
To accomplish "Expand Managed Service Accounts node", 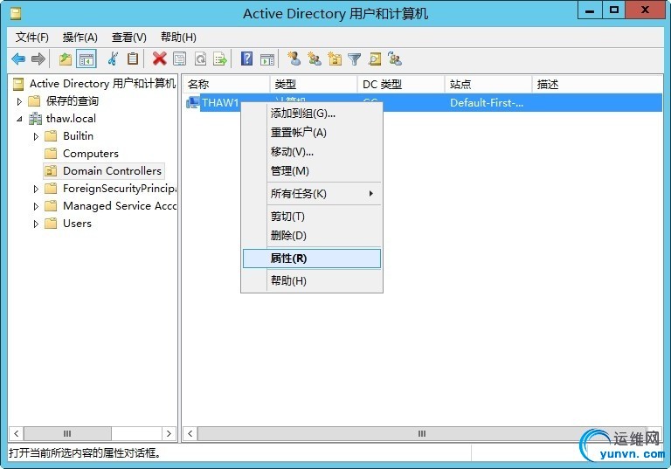I will [x=36, y=206].
